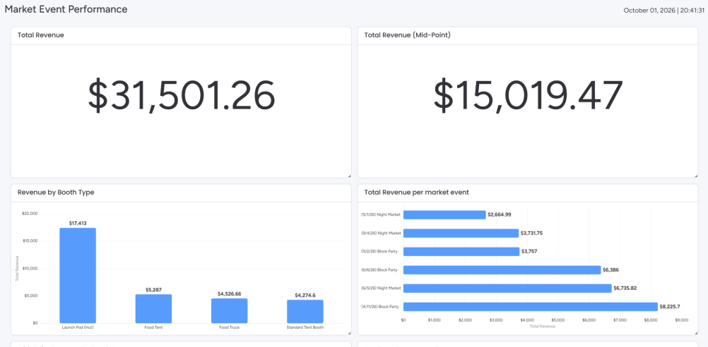
Task: Click the $15,000 y-axis tick
Action: coord(30,241)
